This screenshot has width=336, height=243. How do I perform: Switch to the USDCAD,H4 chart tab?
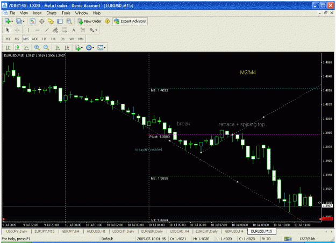click(x=180, y=231)
